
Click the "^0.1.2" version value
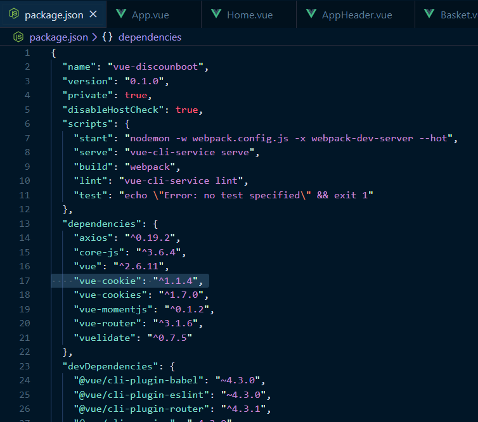click(187, 309)
